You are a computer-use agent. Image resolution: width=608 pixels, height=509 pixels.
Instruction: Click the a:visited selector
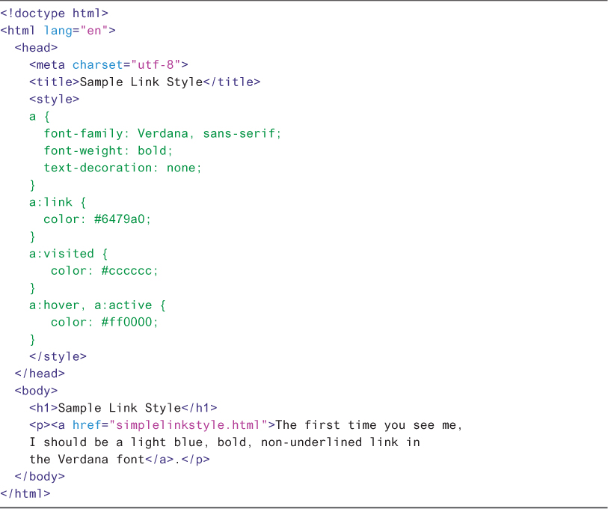tap(61, 254)
